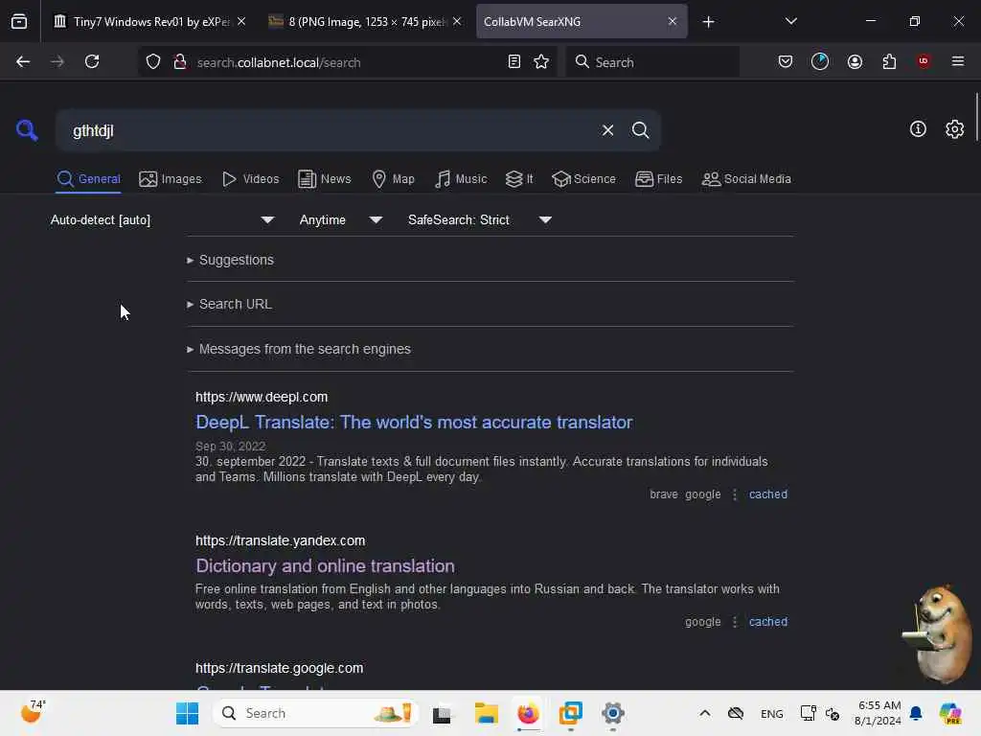Screen dimensions: 981x736
Task: Submit search with magnifier button
Action: click(x=640, y=130)
